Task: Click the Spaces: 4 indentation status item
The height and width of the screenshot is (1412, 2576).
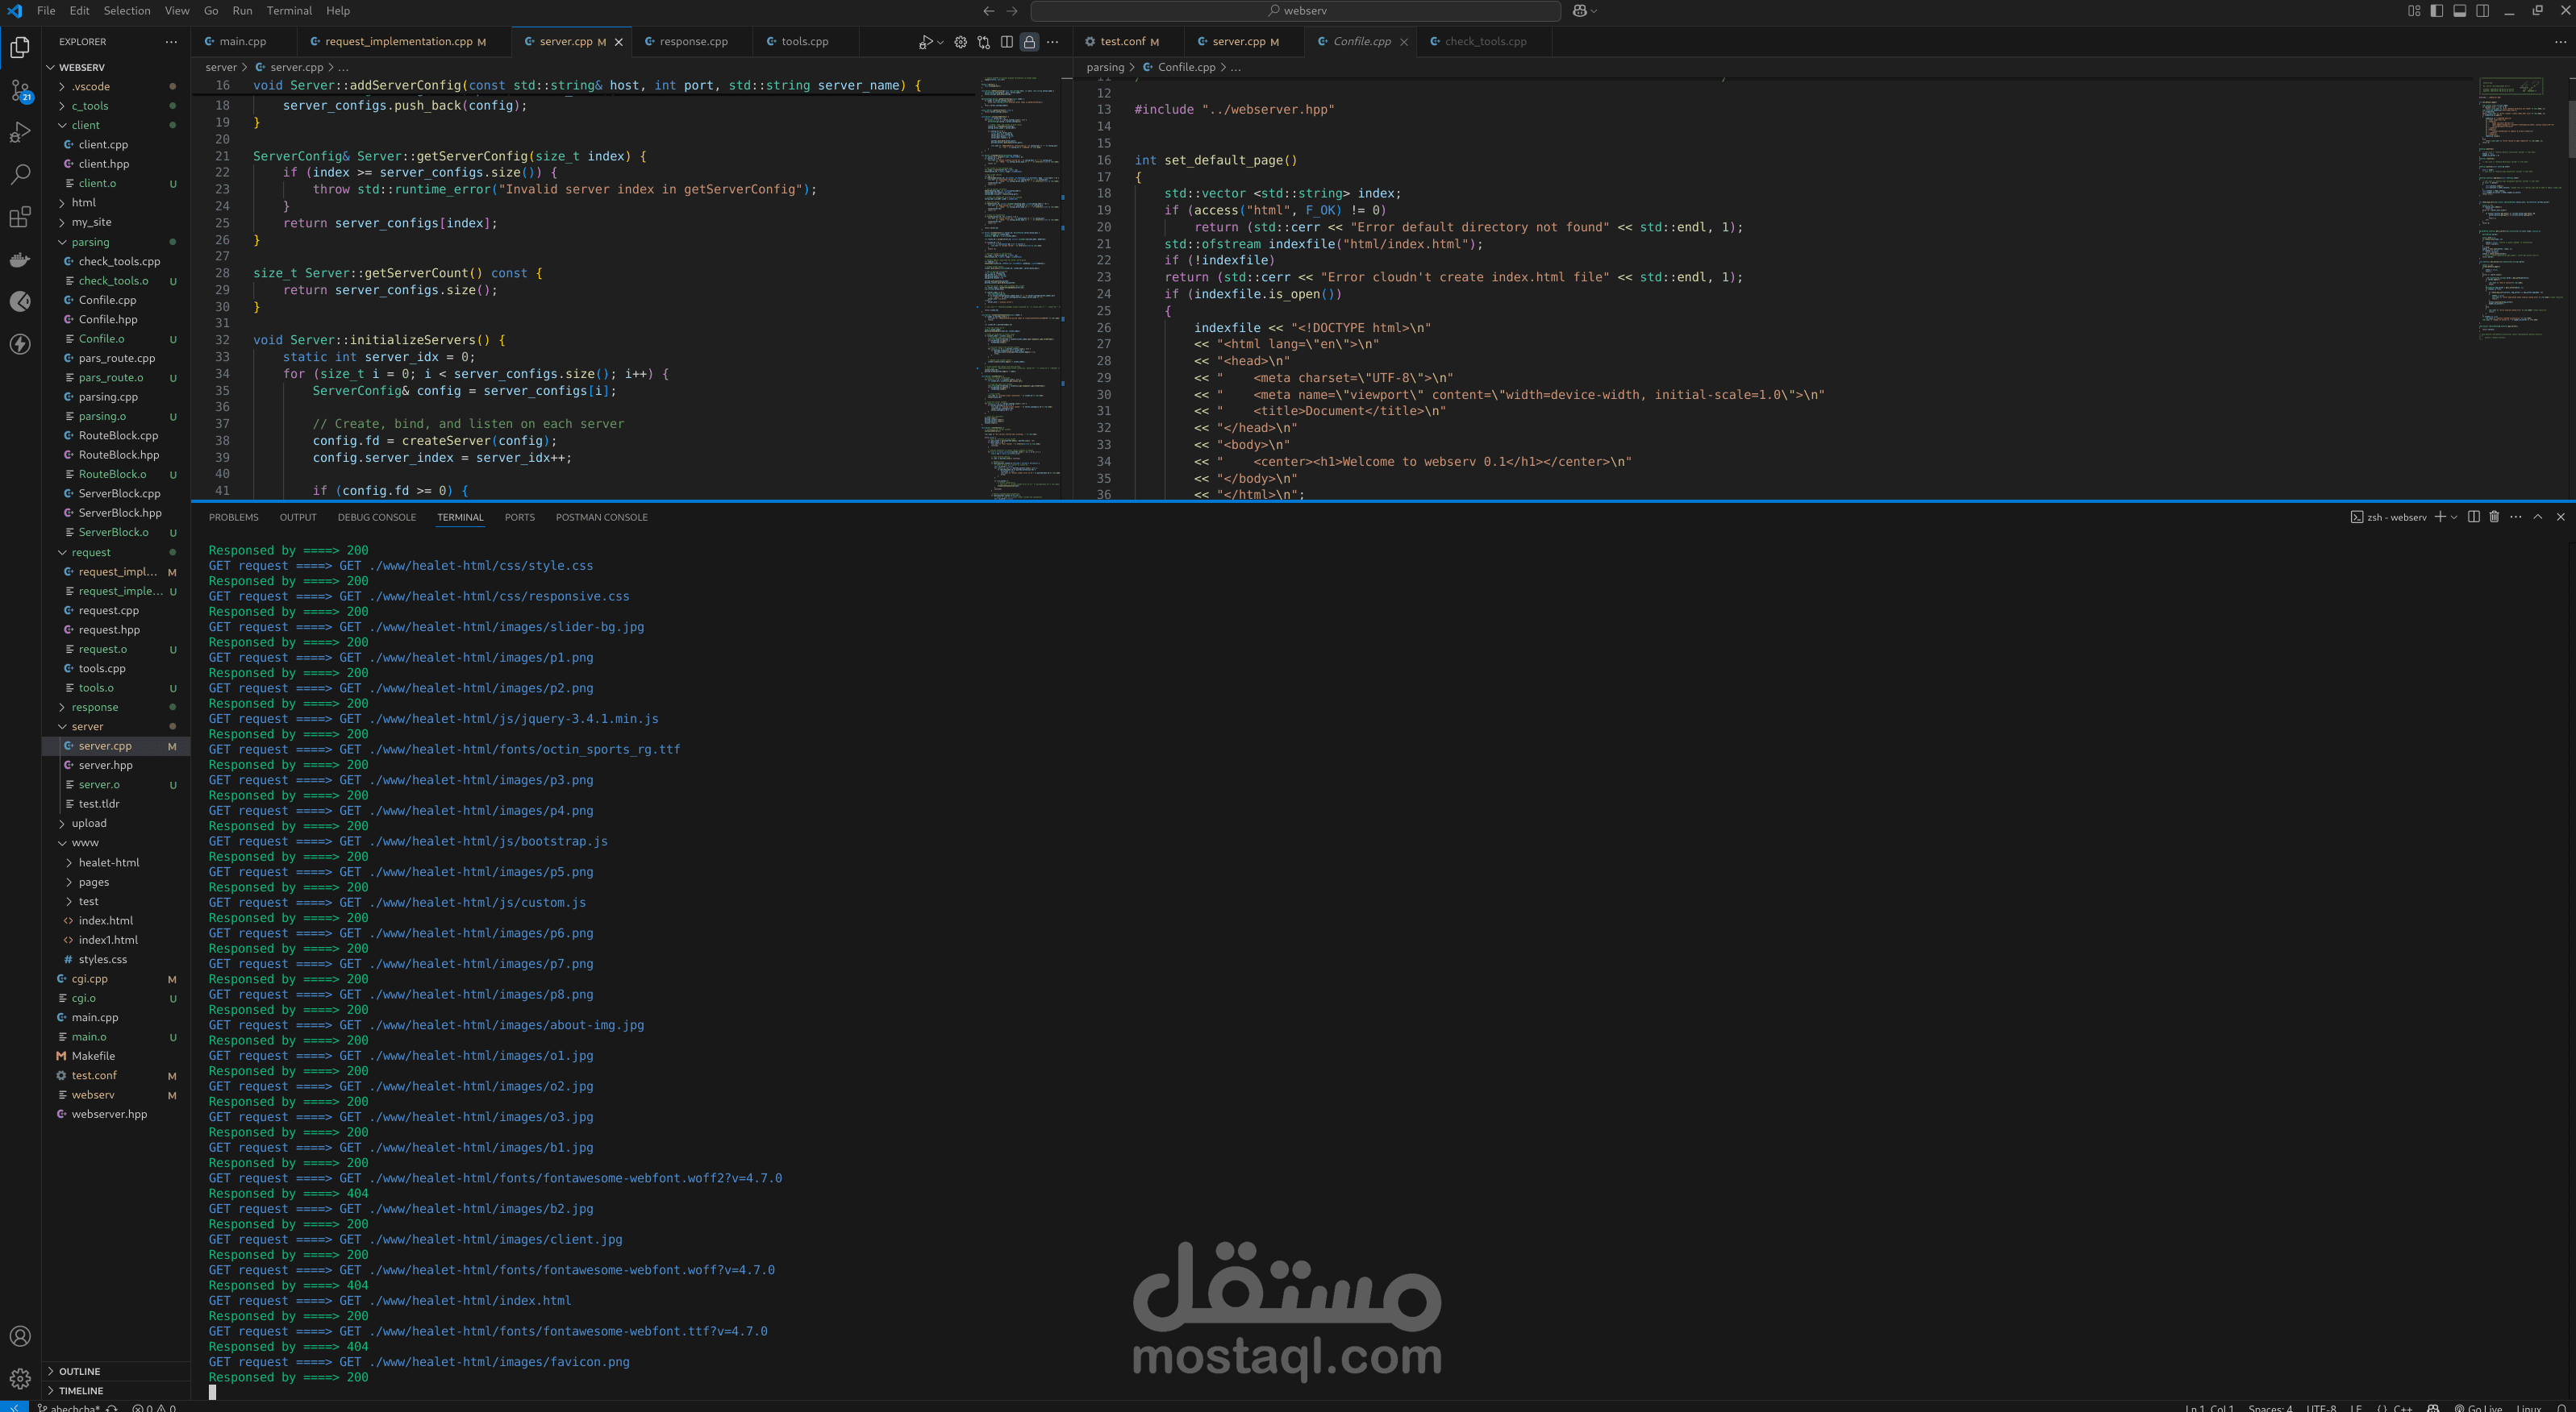Action: pyautogui.click(x=2270, y=1407)
